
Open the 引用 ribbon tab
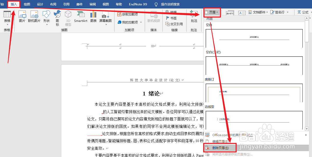coord(66,4)
